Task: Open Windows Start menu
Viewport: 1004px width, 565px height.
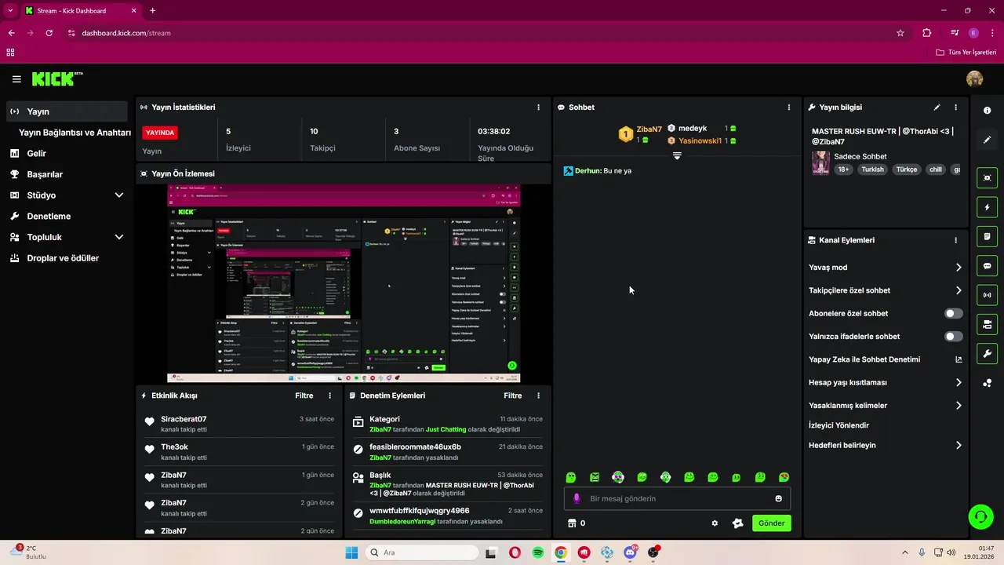Action: [351, 552]
